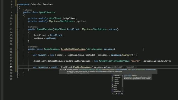
Task: Click the '_httpClient' field declaration on line 10
Action: (70, 18)
